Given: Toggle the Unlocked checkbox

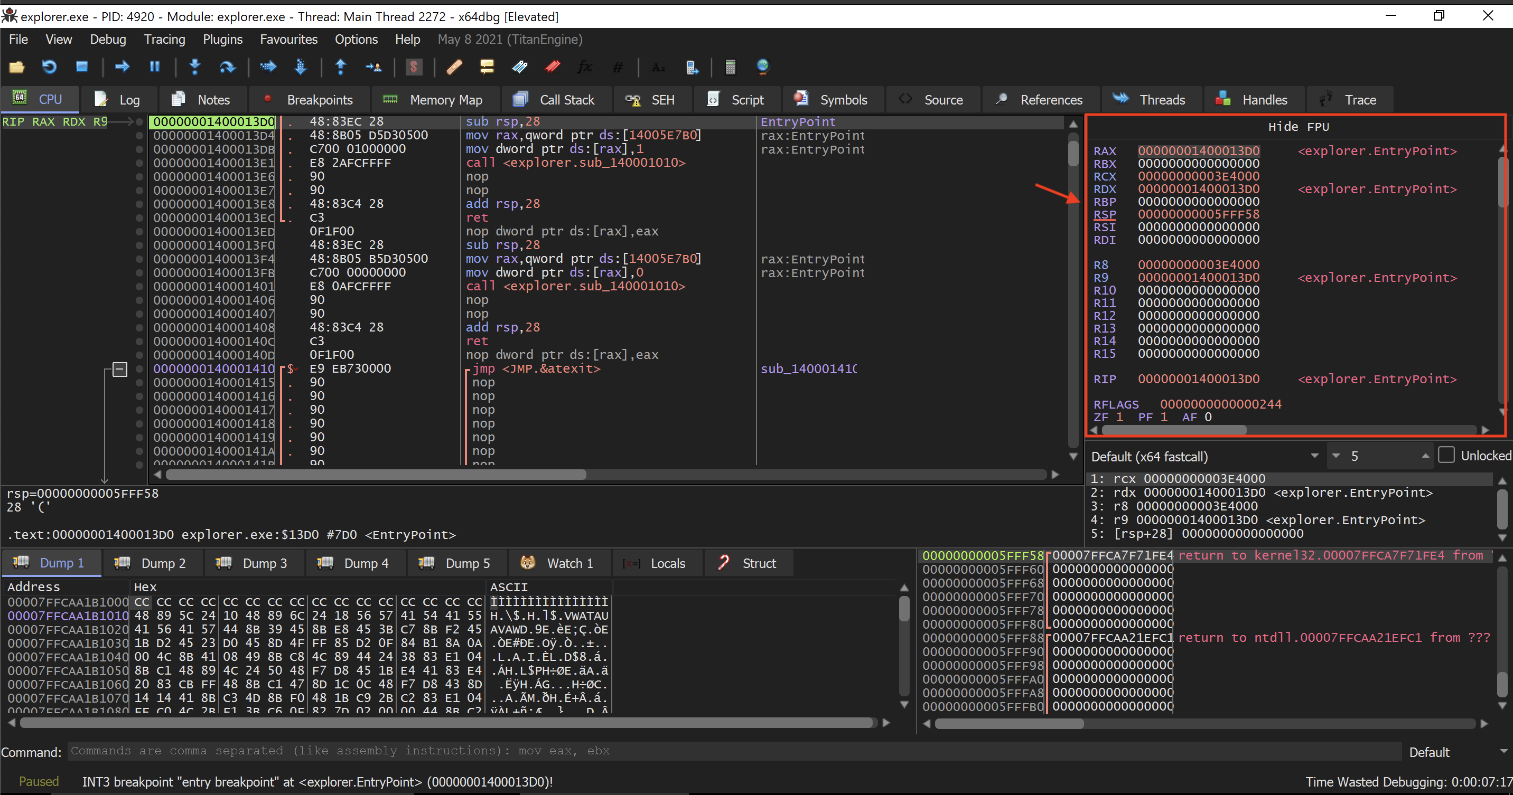Looking at the screenshot, I should pyautogui.click(x=1446, y=455).
